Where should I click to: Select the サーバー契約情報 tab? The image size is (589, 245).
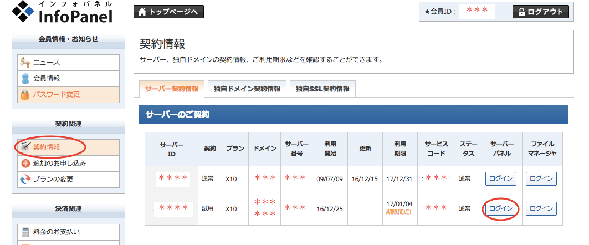[172, 89]
